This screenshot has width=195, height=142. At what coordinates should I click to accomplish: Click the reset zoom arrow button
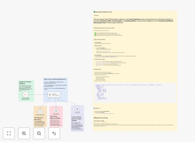click(54, 133)
